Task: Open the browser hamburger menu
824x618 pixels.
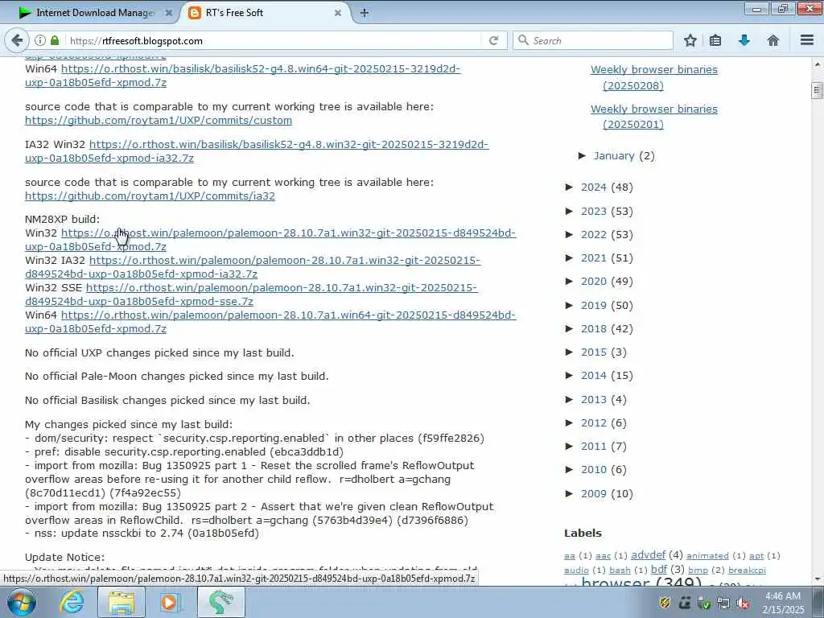Action: coord(807,40)
